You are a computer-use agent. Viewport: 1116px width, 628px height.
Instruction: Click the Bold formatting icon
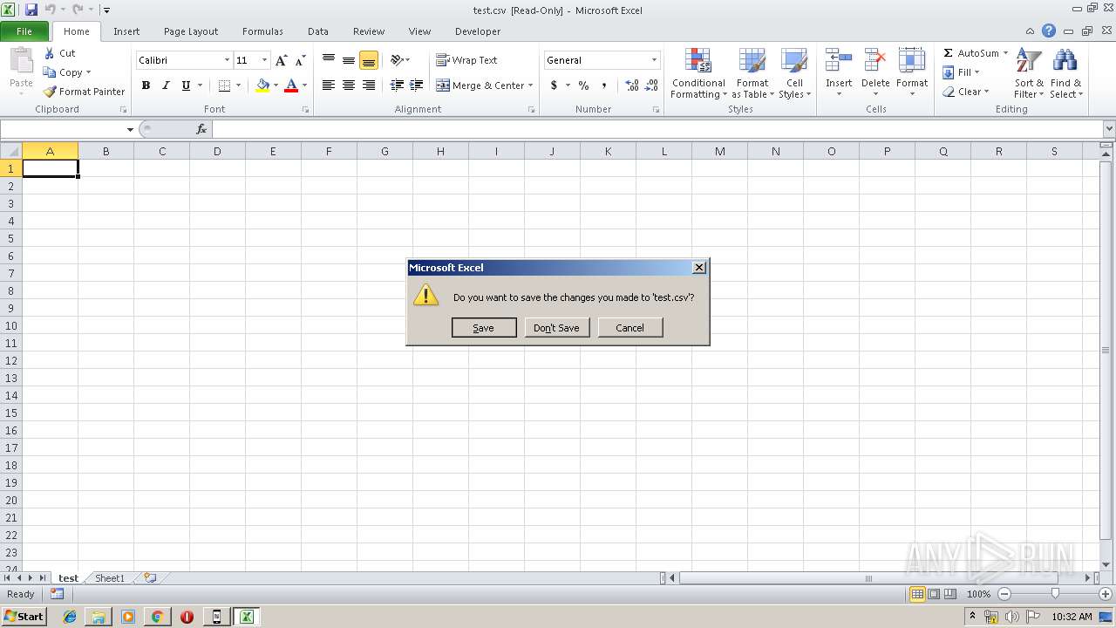(146, 85)
